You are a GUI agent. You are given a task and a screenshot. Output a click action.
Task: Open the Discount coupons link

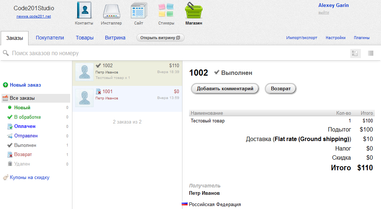click(x=29, y=178)
